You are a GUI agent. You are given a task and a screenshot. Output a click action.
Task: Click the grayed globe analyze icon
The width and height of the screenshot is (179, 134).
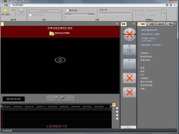click(x=21, y=10)
